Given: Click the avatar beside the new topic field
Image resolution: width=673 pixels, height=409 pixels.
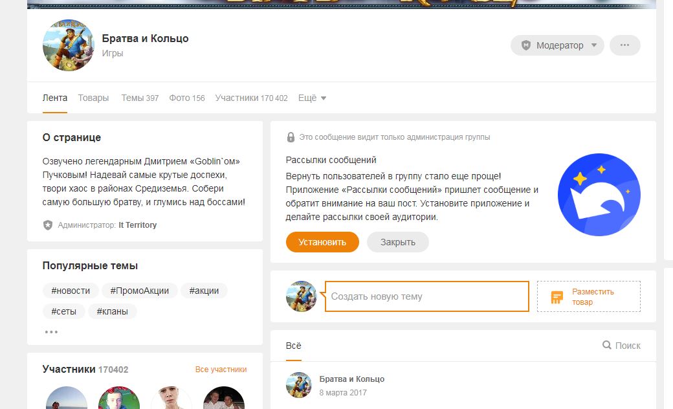Looking at the screenshot, I should [302, 296].
